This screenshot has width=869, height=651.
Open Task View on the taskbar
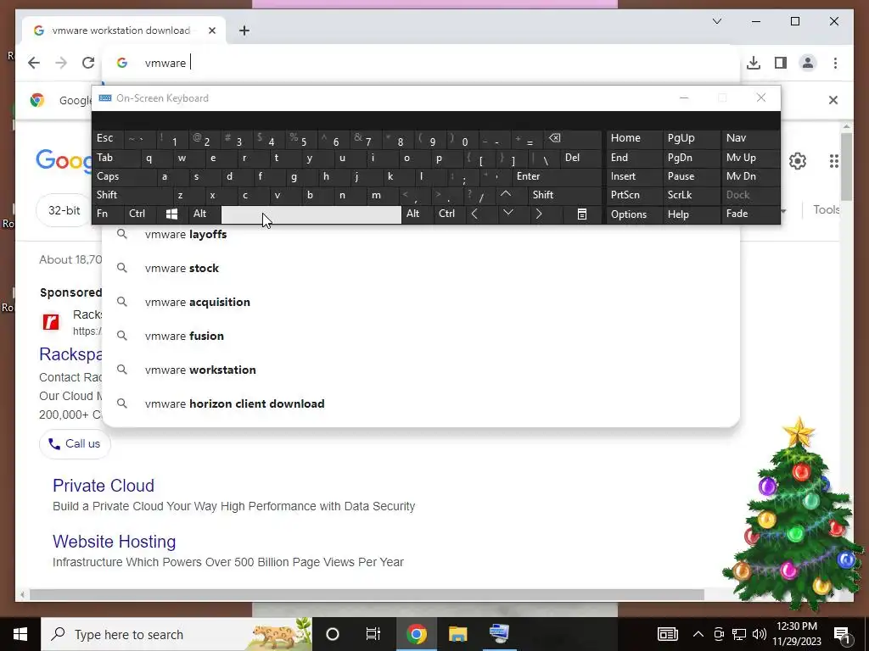(x=373, y=634)
